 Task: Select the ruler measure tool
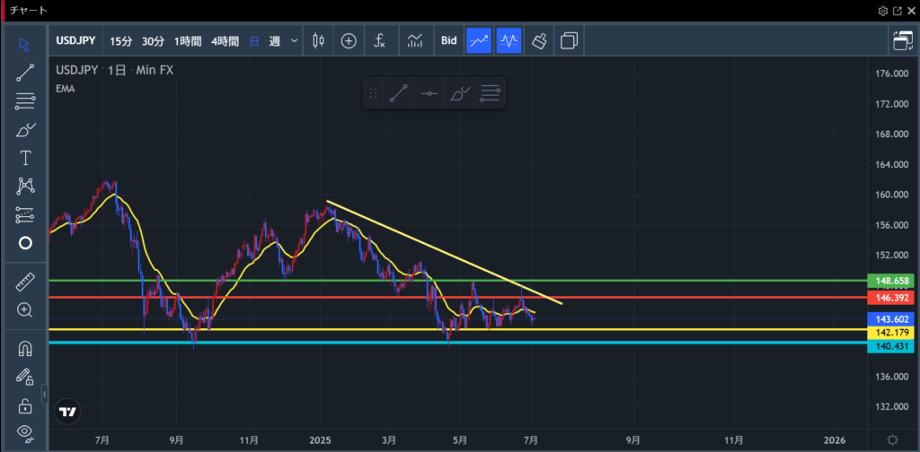[x=24, y=282]
